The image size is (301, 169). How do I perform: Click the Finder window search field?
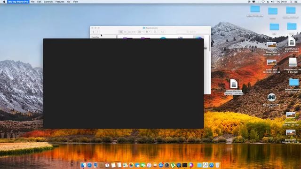(x=192, y=32)
